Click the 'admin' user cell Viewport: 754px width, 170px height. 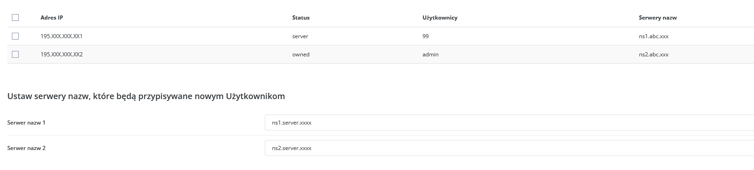pos(430,54)
